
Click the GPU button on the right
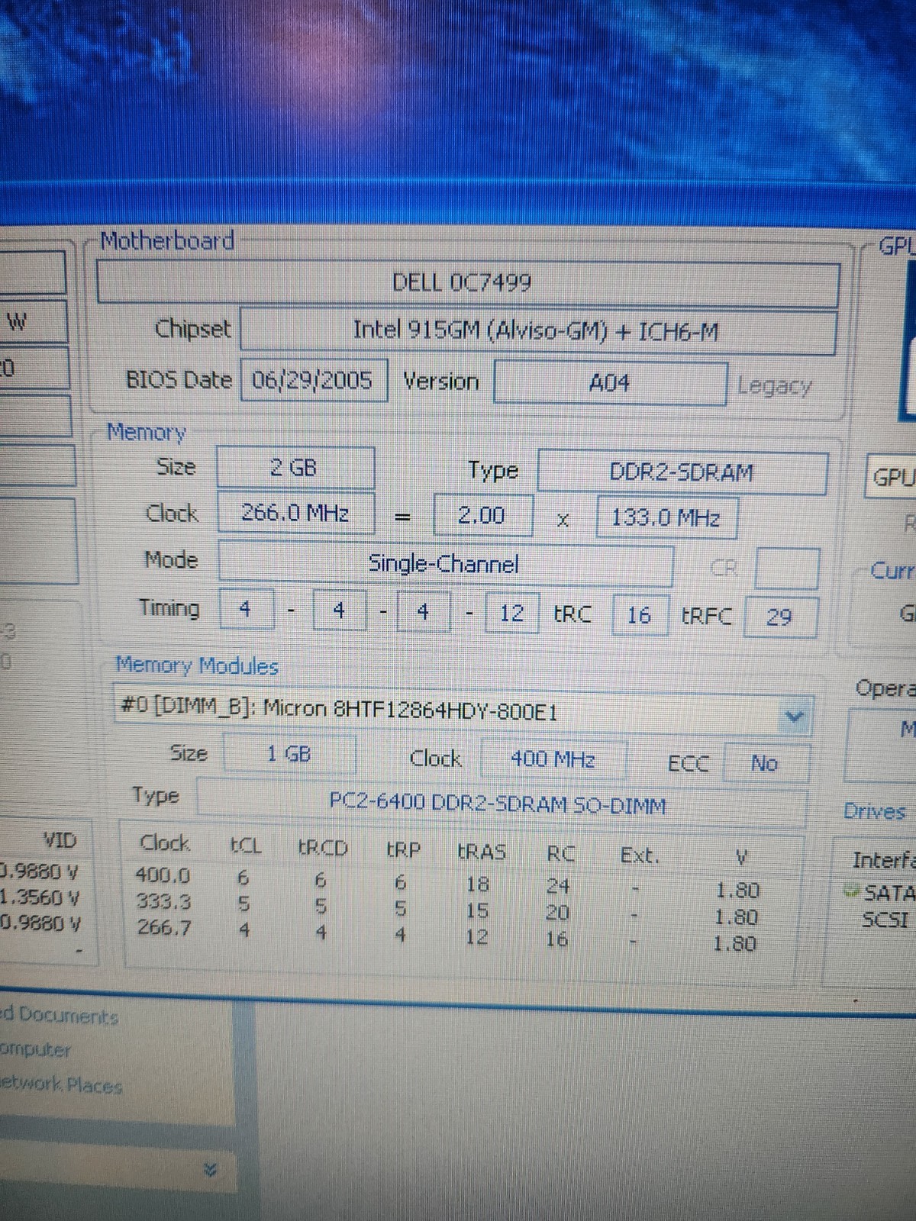[892, 478]
